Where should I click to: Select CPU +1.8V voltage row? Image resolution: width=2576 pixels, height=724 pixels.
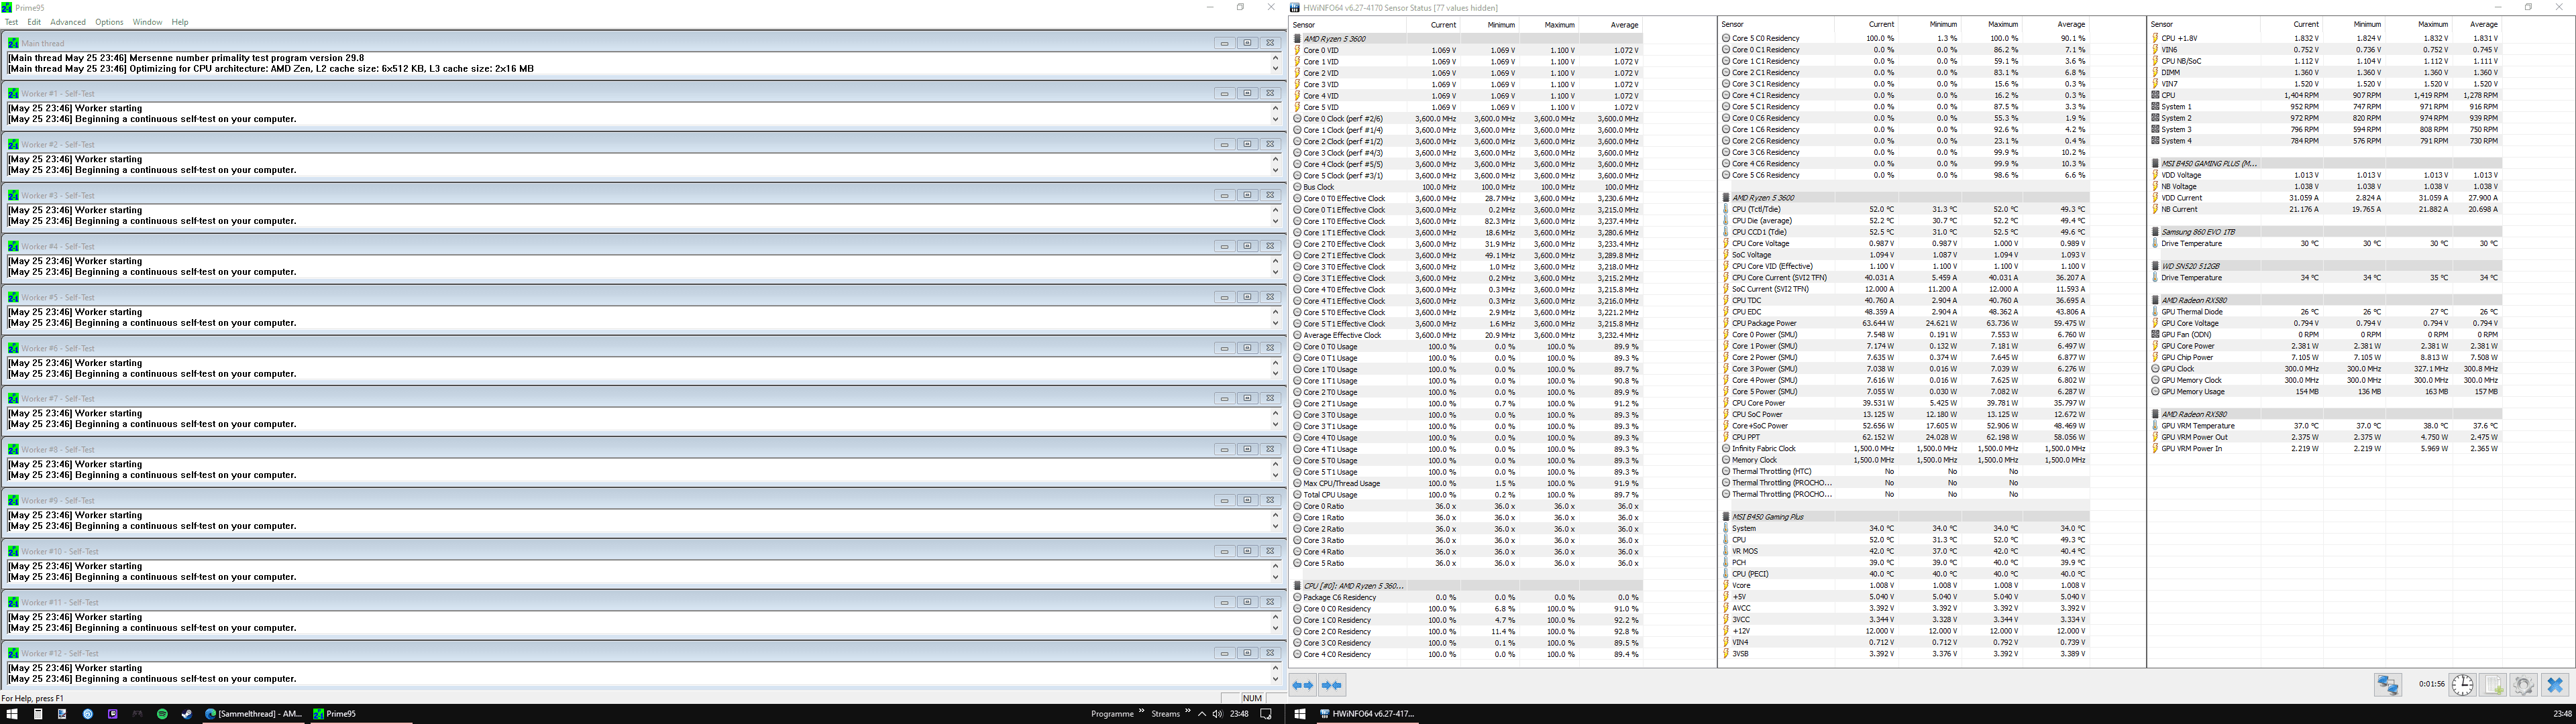pyautogui.click(x=2325, y=38)
